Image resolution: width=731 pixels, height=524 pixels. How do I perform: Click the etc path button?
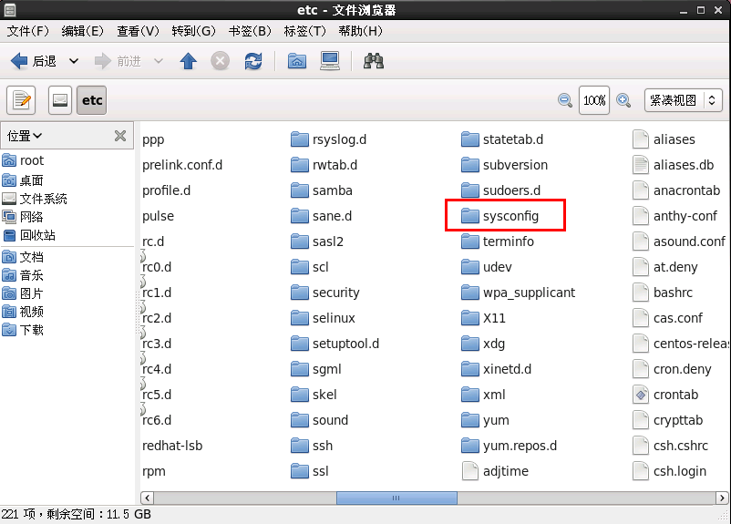pos(92,100)
